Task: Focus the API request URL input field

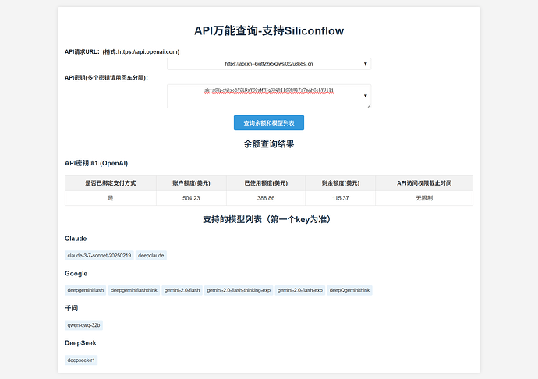Action: [x=269, y=64]
